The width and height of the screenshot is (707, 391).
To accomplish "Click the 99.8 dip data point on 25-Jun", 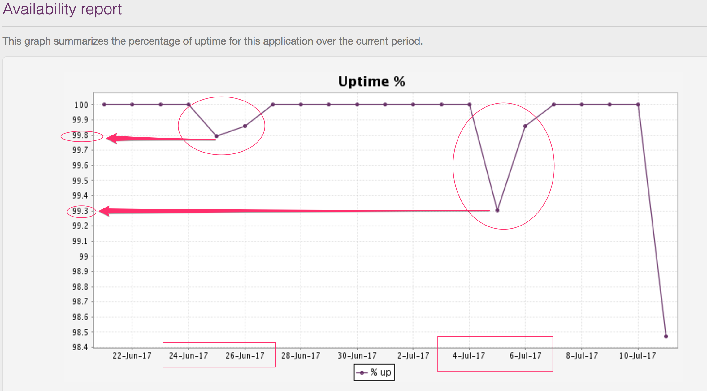I will (x=216, y=136).
